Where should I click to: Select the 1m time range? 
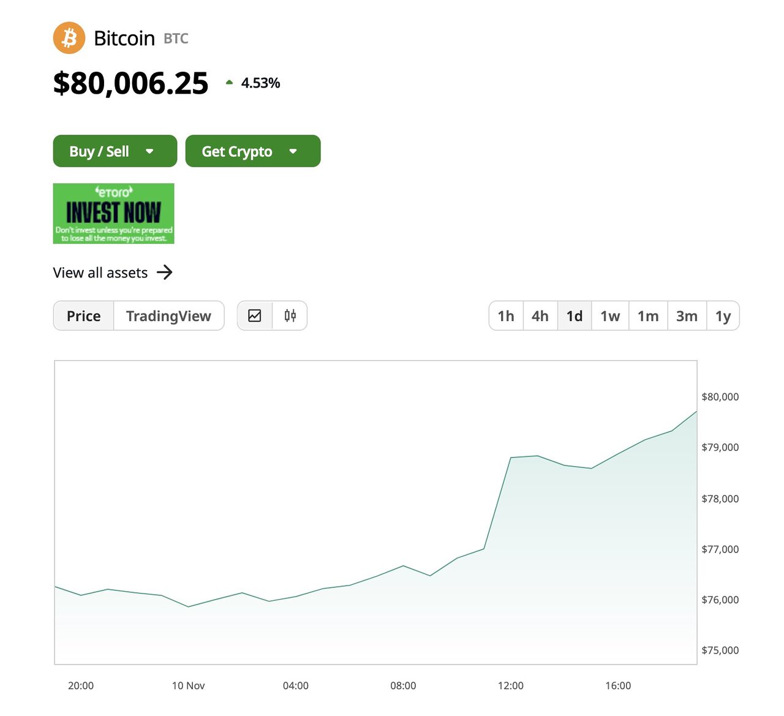[x=648, y=316]
